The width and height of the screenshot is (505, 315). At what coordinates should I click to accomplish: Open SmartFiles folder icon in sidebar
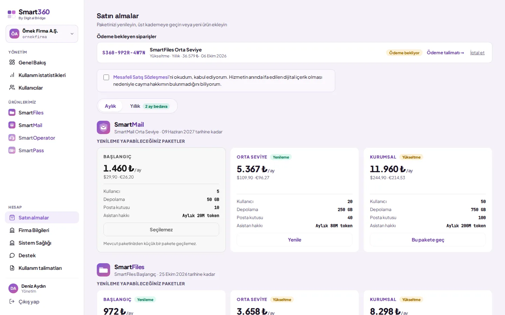tap(12, 112)
